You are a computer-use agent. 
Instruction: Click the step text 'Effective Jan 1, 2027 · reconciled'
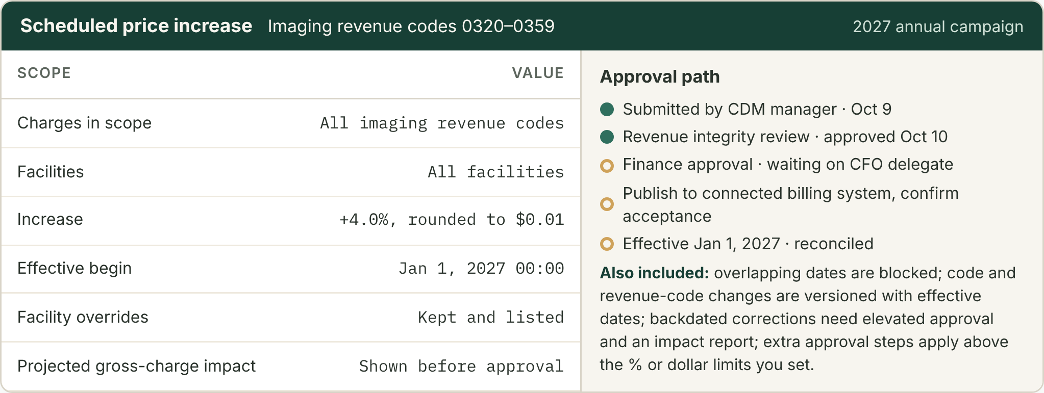click(748, 244)
